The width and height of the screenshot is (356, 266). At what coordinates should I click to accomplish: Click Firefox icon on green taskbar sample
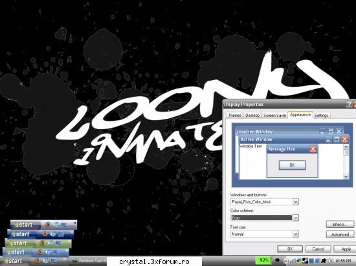tap(42, 243)
